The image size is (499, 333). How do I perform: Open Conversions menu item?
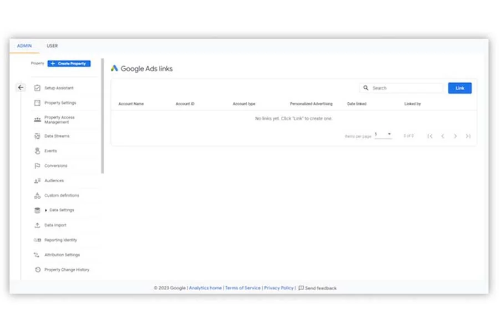coord(55,166)
